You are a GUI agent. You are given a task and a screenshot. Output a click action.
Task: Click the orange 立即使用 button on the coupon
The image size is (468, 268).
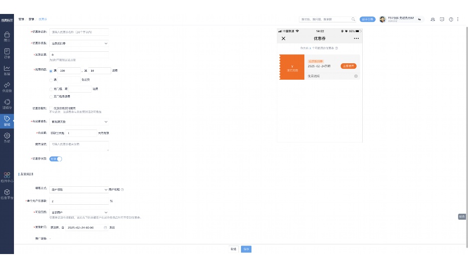[348, 66]
